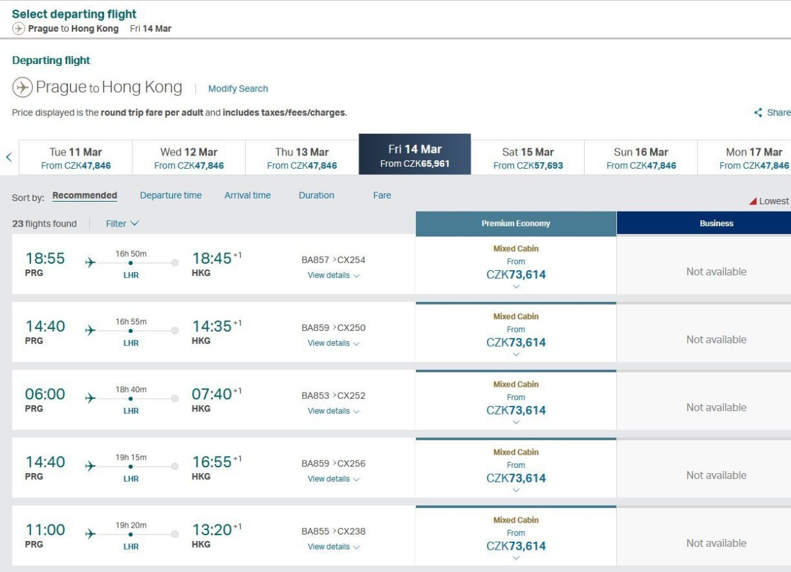Click the red Lowest fare triangle indicator
Viewport: 791px width, 572px height.
(752, 201)
